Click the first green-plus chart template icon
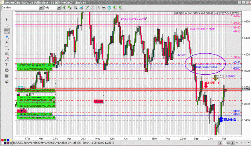The image size is (251, 146). 114,8
